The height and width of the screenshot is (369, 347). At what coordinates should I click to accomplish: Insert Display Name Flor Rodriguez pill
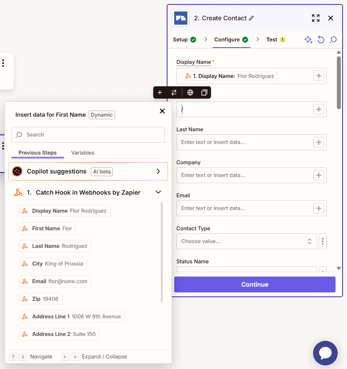tap(64, 211)
